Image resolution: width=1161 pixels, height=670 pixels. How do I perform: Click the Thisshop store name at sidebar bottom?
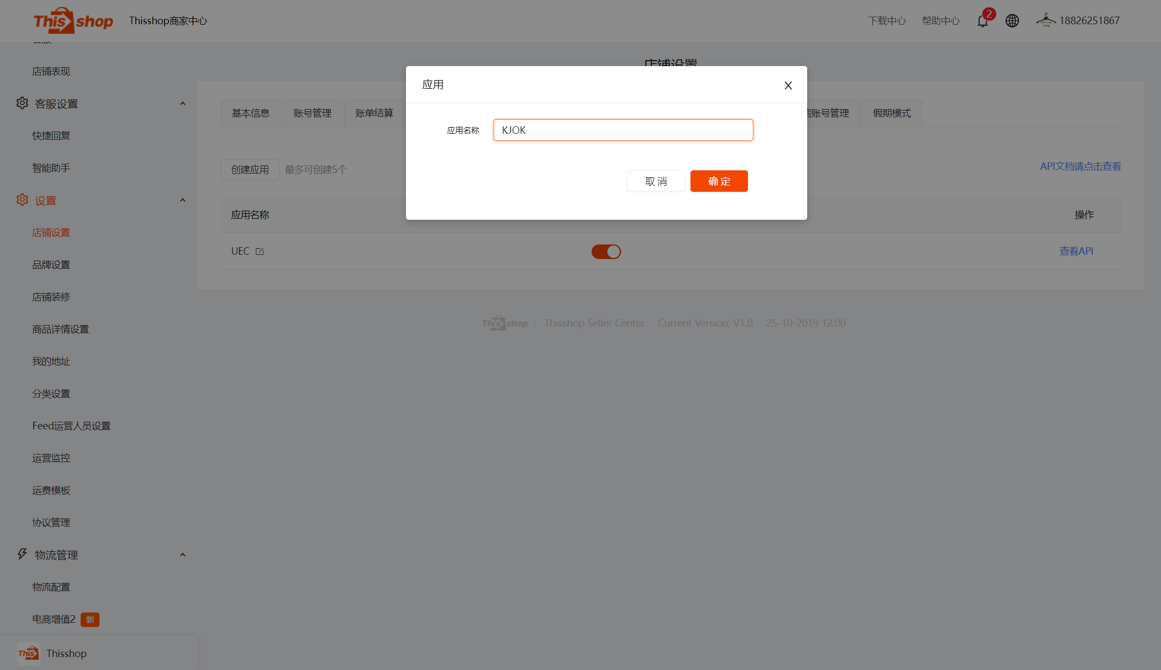[x=66, y=653]
